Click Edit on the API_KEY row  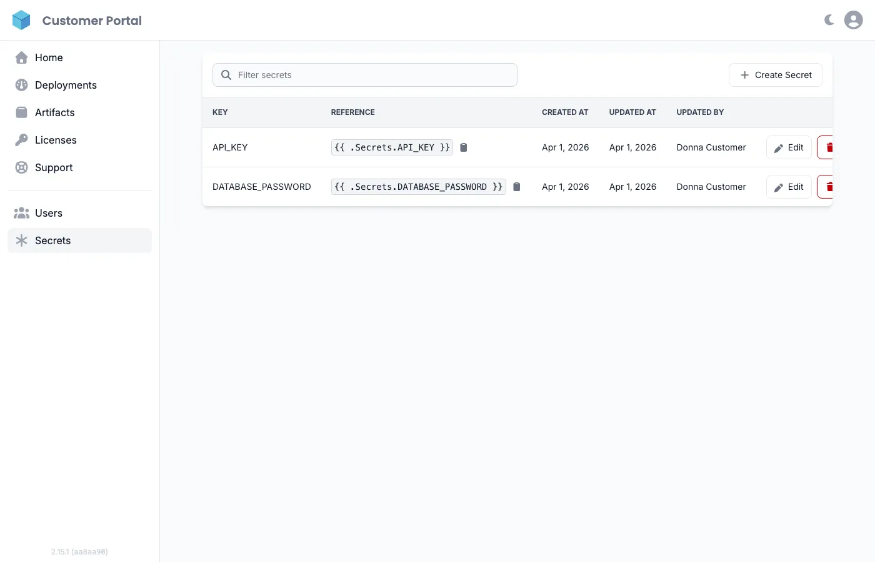coord(788,147)
